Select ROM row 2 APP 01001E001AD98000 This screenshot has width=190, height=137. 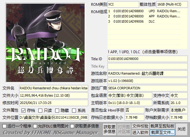144,16
